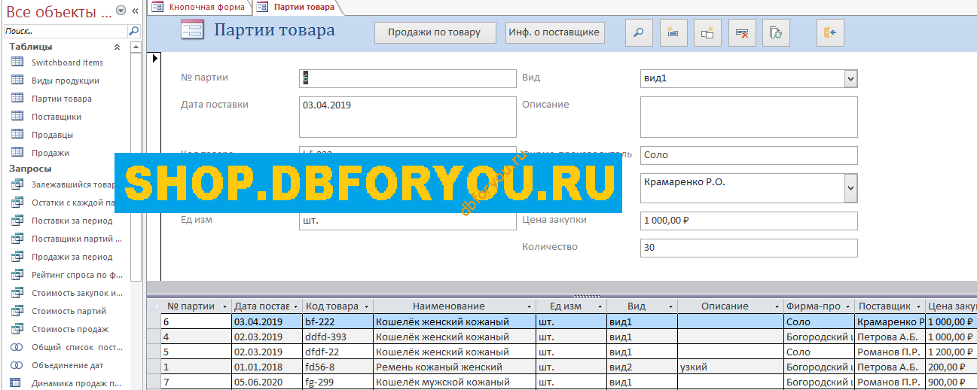Screen dimensions: 977x390
Task: Click date cell 01.01.2018
Action: pos(267,367)
